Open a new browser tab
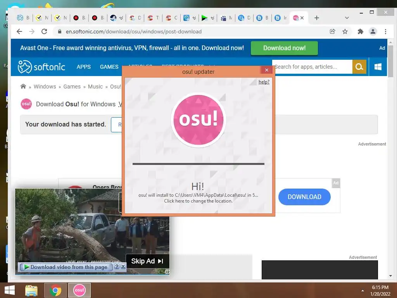The height and width of the screenshot is (298, 397). point(316,18)
